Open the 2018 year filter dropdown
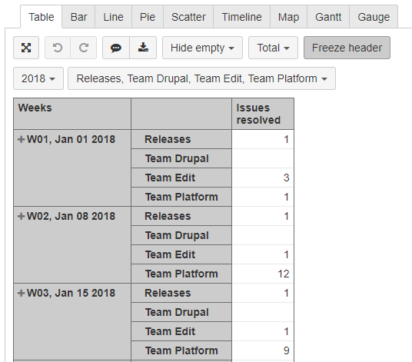The width and height of the screenshot is (412, 362). pyautogui.click(x=38, y=78)
